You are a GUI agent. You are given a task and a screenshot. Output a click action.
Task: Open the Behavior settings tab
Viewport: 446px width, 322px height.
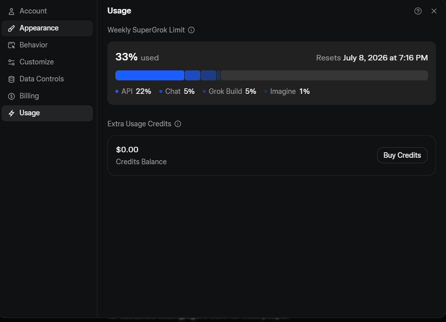tap(47, 45)
